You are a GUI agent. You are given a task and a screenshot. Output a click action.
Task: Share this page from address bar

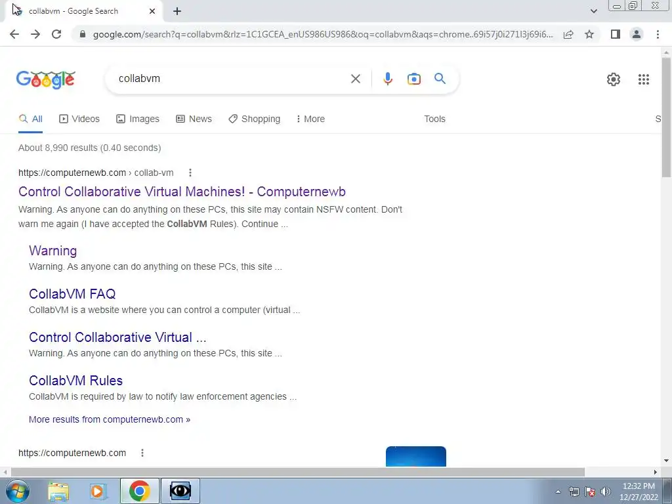(568, 34)
